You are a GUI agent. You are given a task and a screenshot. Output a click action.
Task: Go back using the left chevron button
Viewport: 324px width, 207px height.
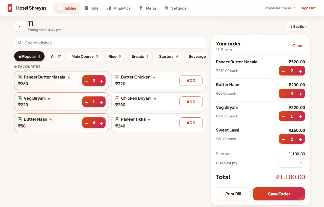20,26
